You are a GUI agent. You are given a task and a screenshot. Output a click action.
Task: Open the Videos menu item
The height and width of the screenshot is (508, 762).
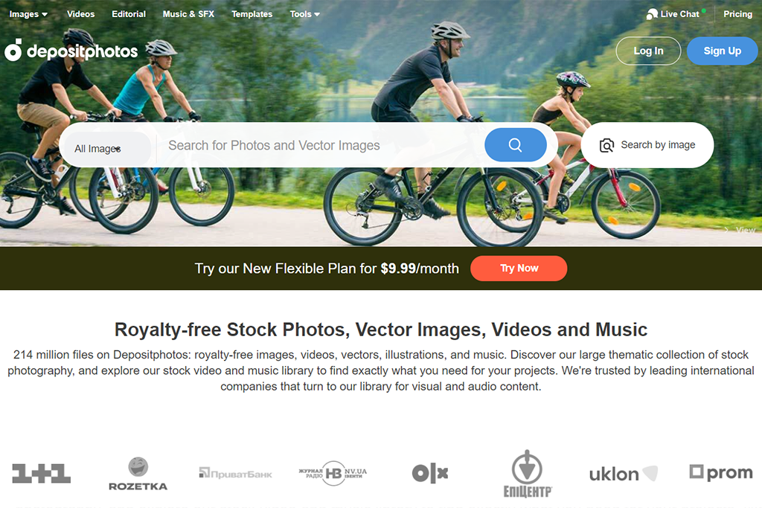80,14
